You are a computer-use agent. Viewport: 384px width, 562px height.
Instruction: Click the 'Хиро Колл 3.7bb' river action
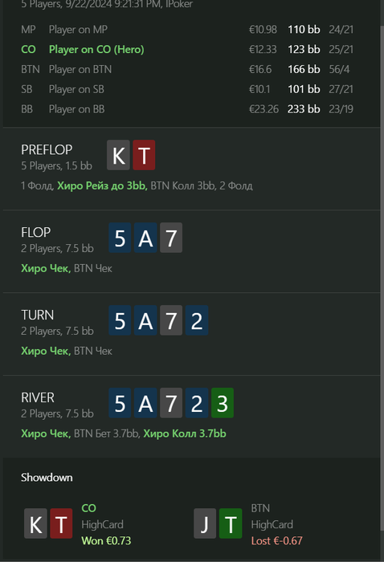[185, 434]
